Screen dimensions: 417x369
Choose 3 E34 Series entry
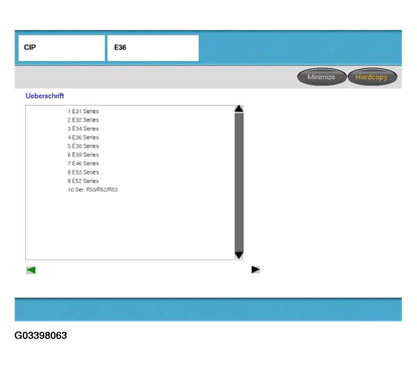click(x=83, y=129)
